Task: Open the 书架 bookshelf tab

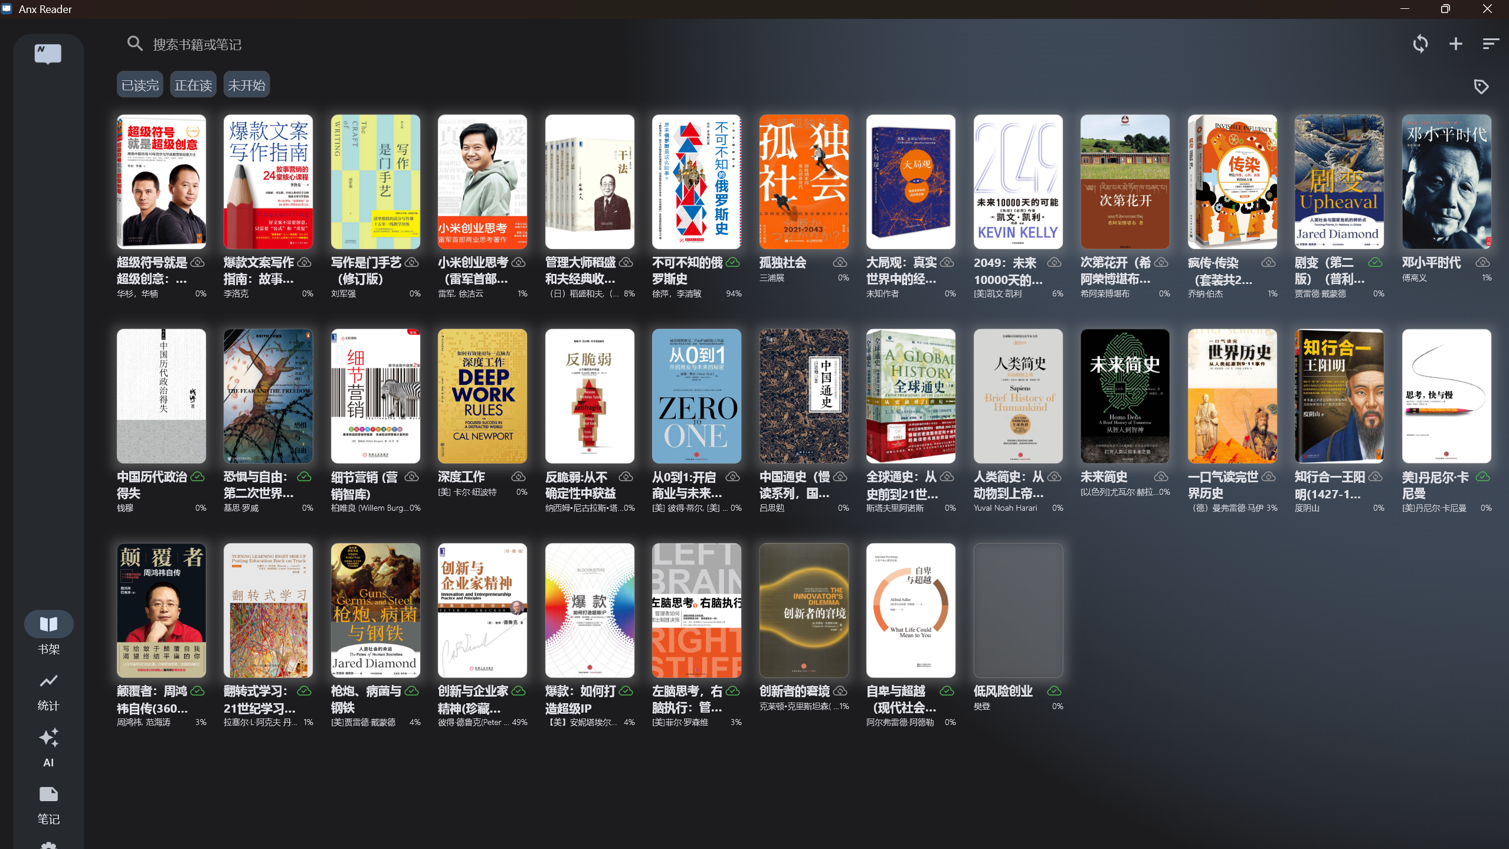Action: click(x=48, y=634)
